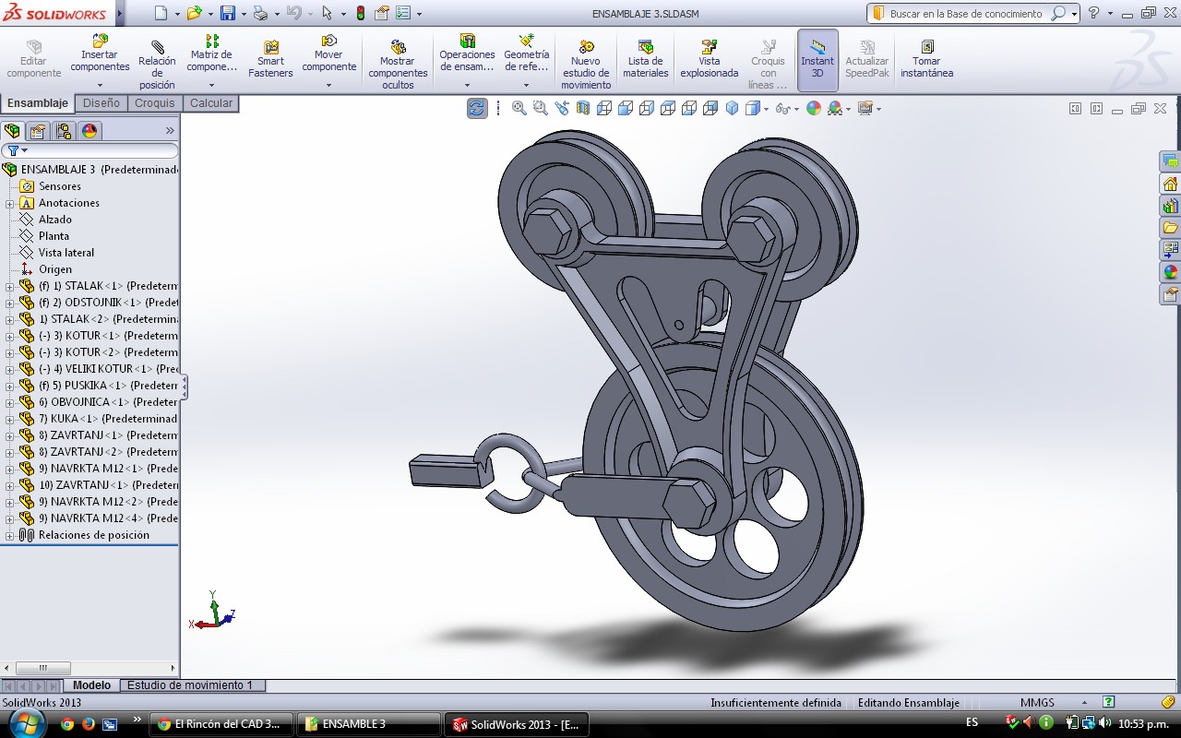Click the Smart Fasteners tool

[270, 59]
